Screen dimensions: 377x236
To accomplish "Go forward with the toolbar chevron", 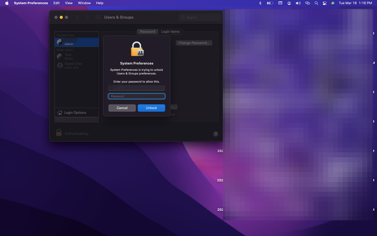I will click(x=87, y=17).
